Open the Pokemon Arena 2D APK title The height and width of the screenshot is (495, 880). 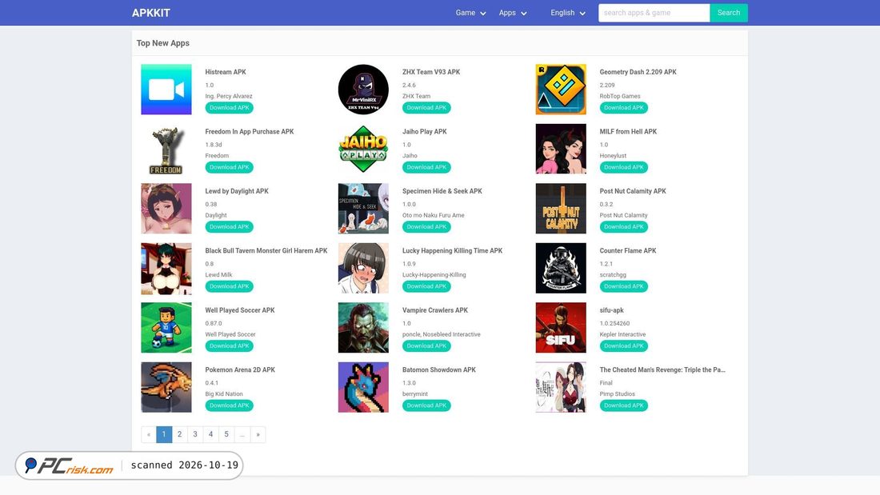(x=240, y=369)
